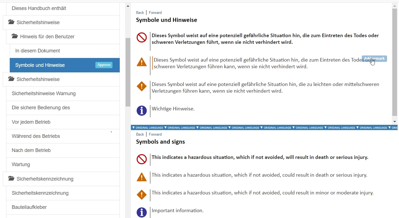
Task: Click the orange caution diamond in English section
Action: (142, 195)
